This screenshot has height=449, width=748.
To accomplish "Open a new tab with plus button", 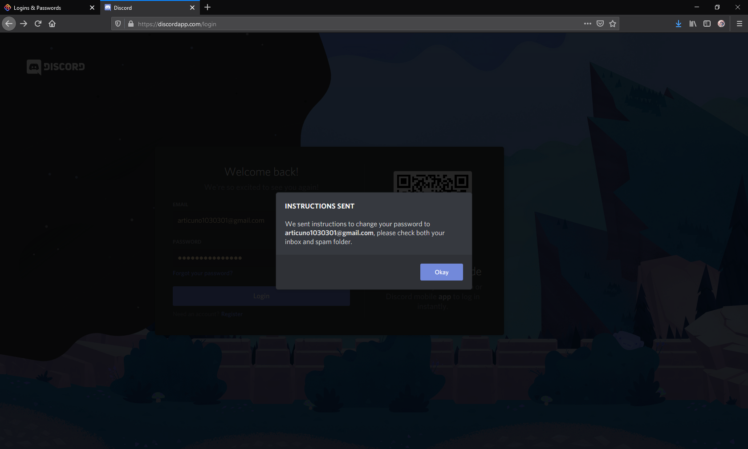I will point(207,8).
